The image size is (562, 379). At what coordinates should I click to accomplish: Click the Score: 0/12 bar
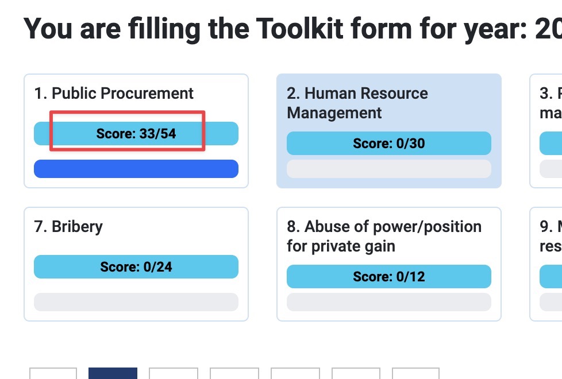[389, 277]
